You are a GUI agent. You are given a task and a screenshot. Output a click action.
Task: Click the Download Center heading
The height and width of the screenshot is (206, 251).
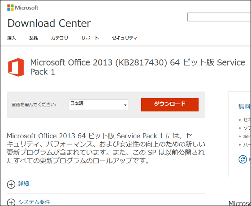tap(49, 23)
